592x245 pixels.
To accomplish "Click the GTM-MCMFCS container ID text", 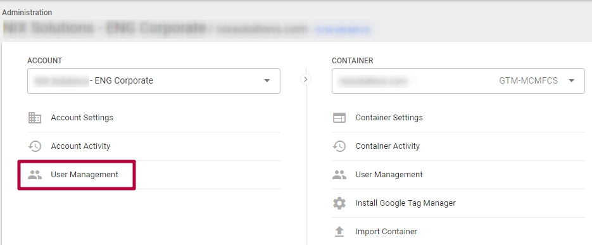I will (x=528, y=81).
